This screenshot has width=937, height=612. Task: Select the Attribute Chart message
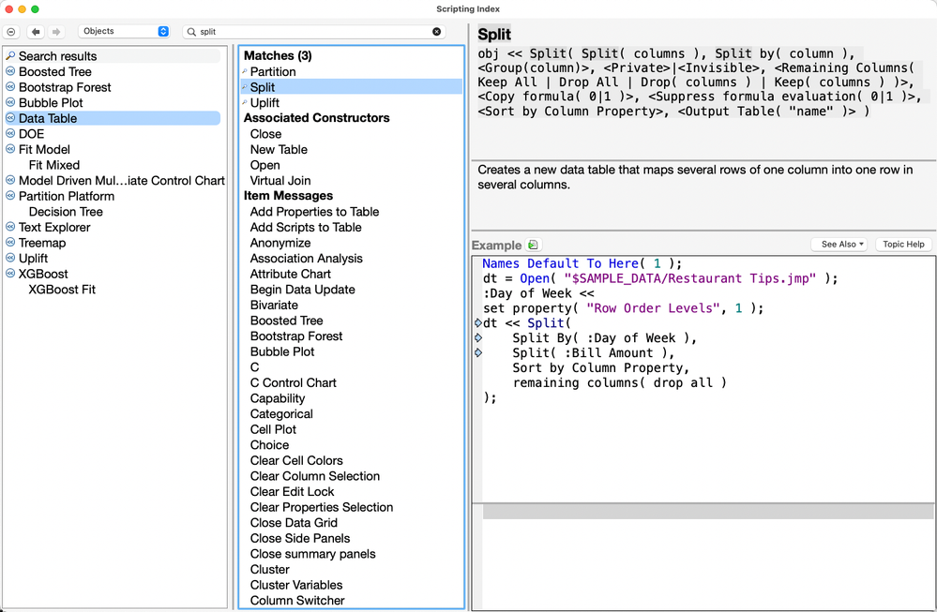point(291,274)
